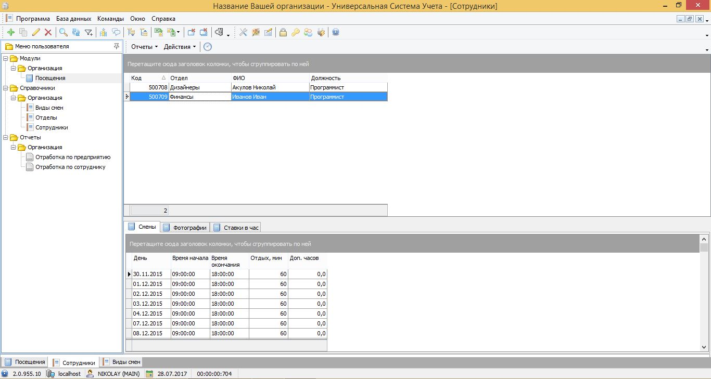Select the Смены tab
Viewport: 711px width, 379px height.
point(142,227)
